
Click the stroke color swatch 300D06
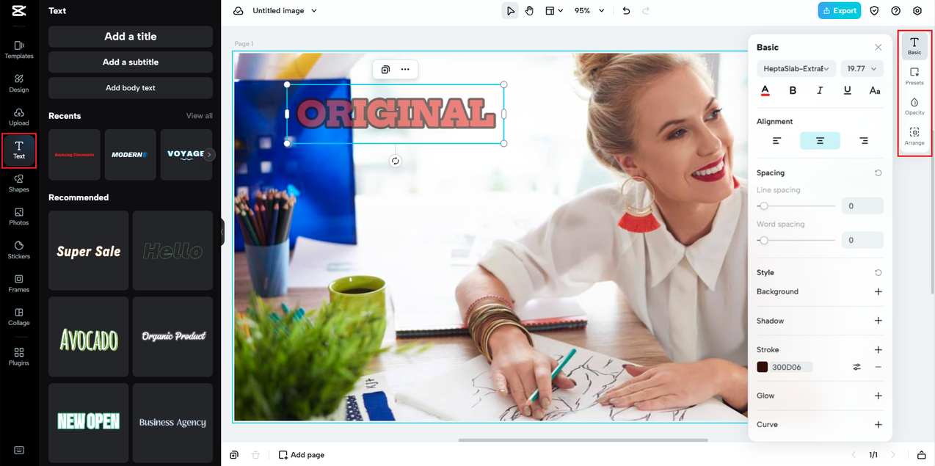[763, 367]
